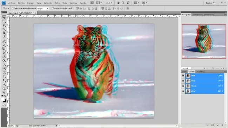This screenshot has height=128, width=228.
Task: Open Move tool preset picker arrow
Action: (8, 8)
